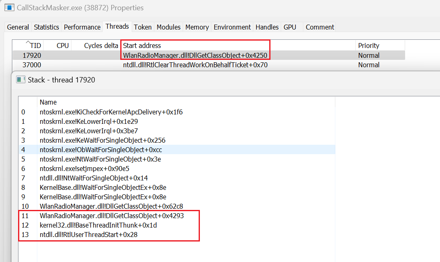Click the Name column header in Stack window
Screen dimensions: 440x262
tap(48, 102)
